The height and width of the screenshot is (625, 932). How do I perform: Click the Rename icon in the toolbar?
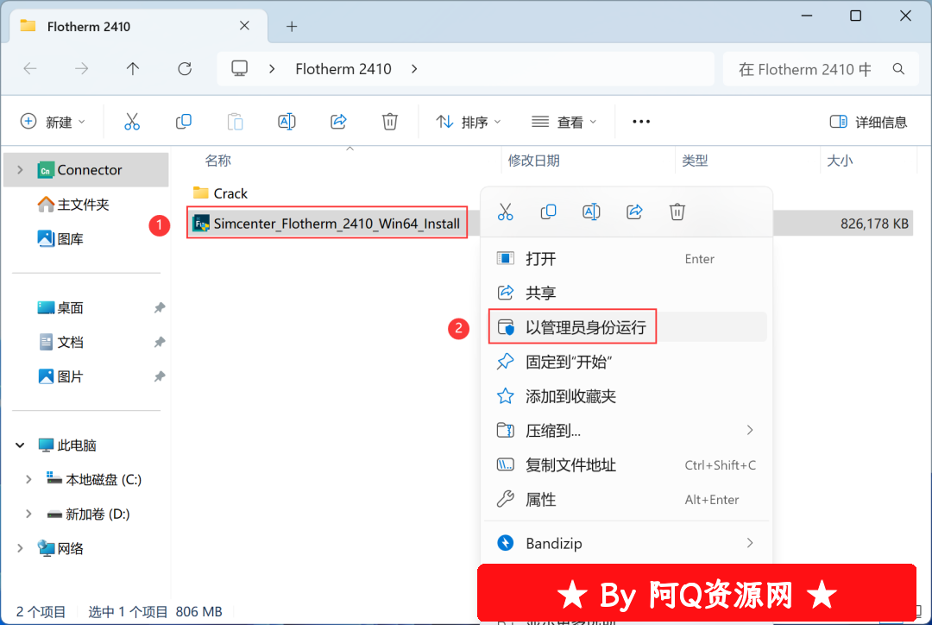click(287, 122)
